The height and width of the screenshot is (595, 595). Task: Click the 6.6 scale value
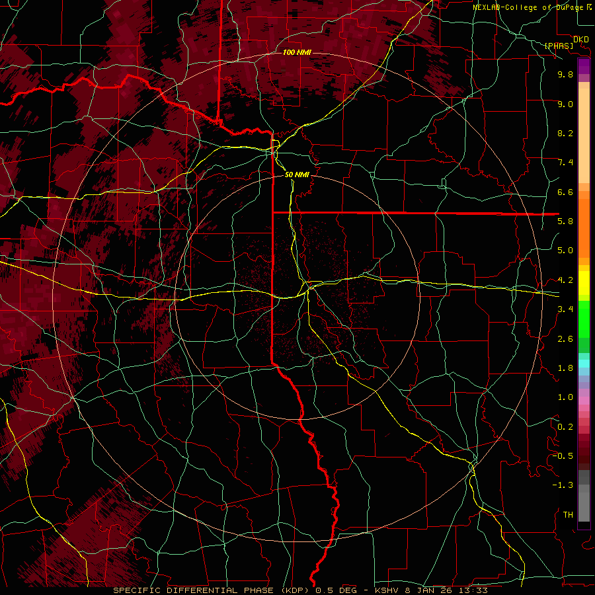point(565,192)
